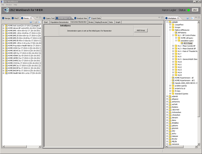
Task: Switch to the Find Terms tab
Action: [x=16, y=18]
